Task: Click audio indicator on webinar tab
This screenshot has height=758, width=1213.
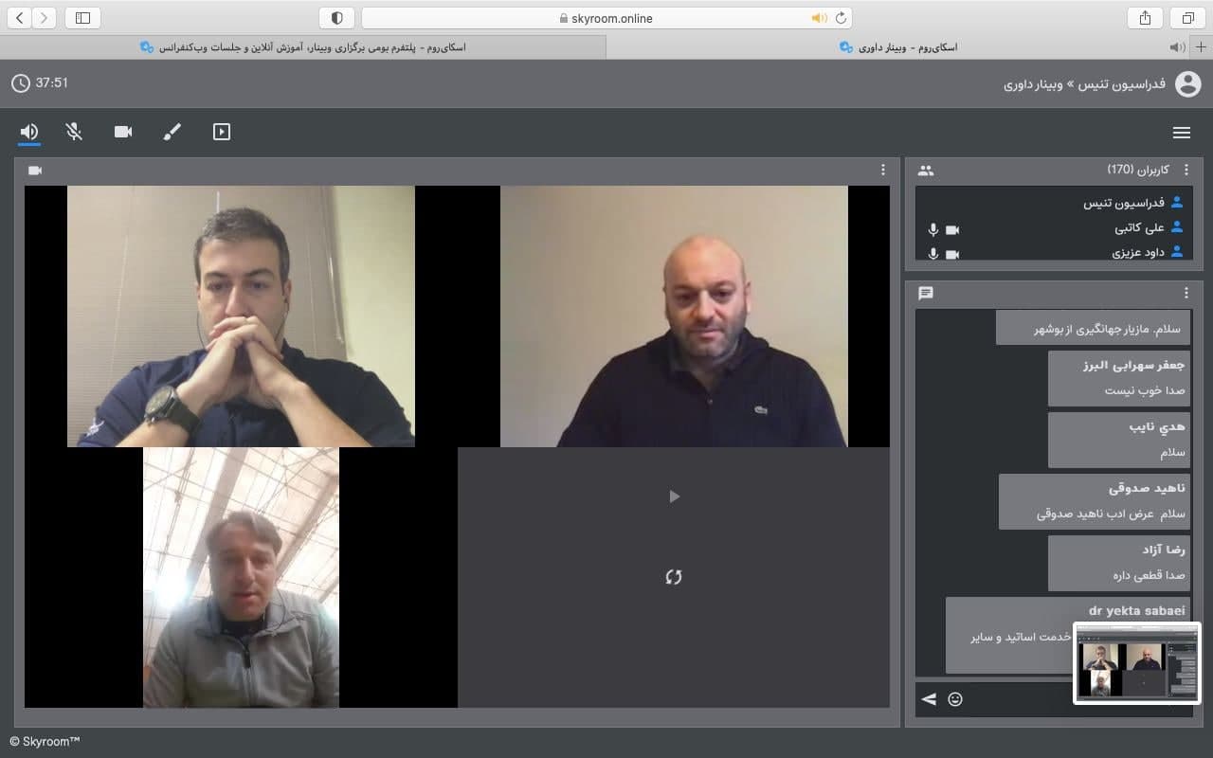Action: (x=1177, y=47)
